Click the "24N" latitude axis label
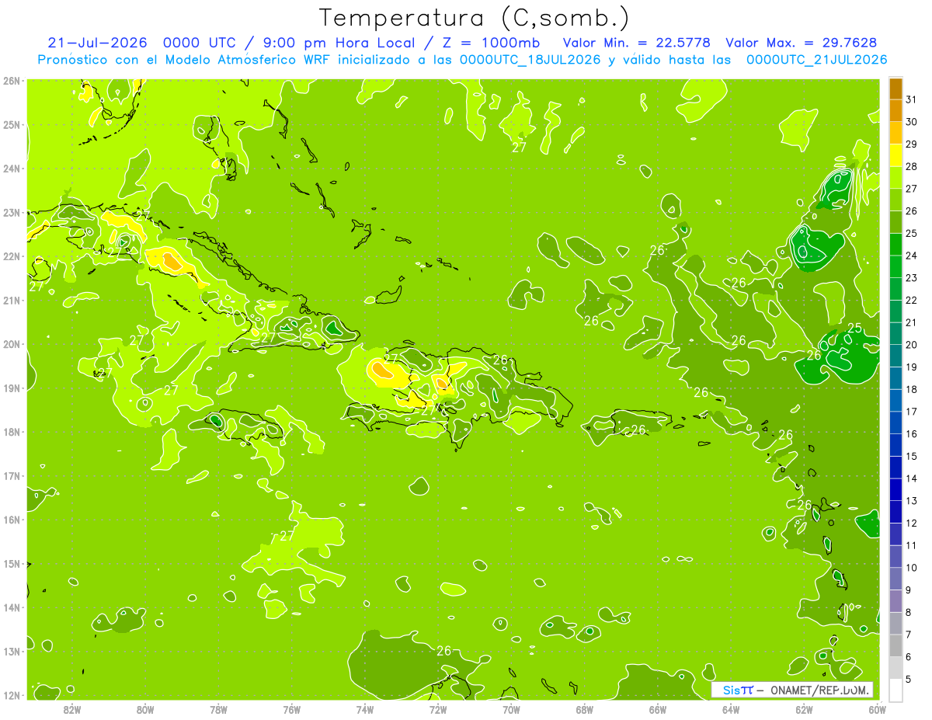 pos(11,169)
